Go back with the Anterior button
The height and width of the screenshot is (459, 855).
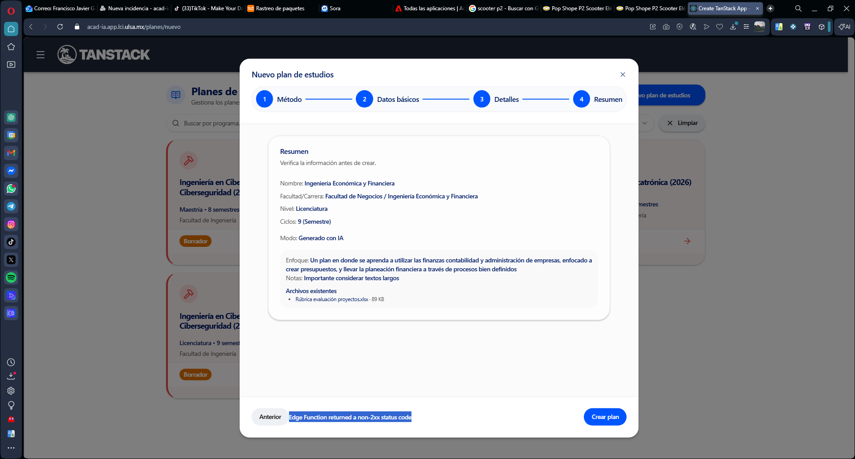pos(270,417)
